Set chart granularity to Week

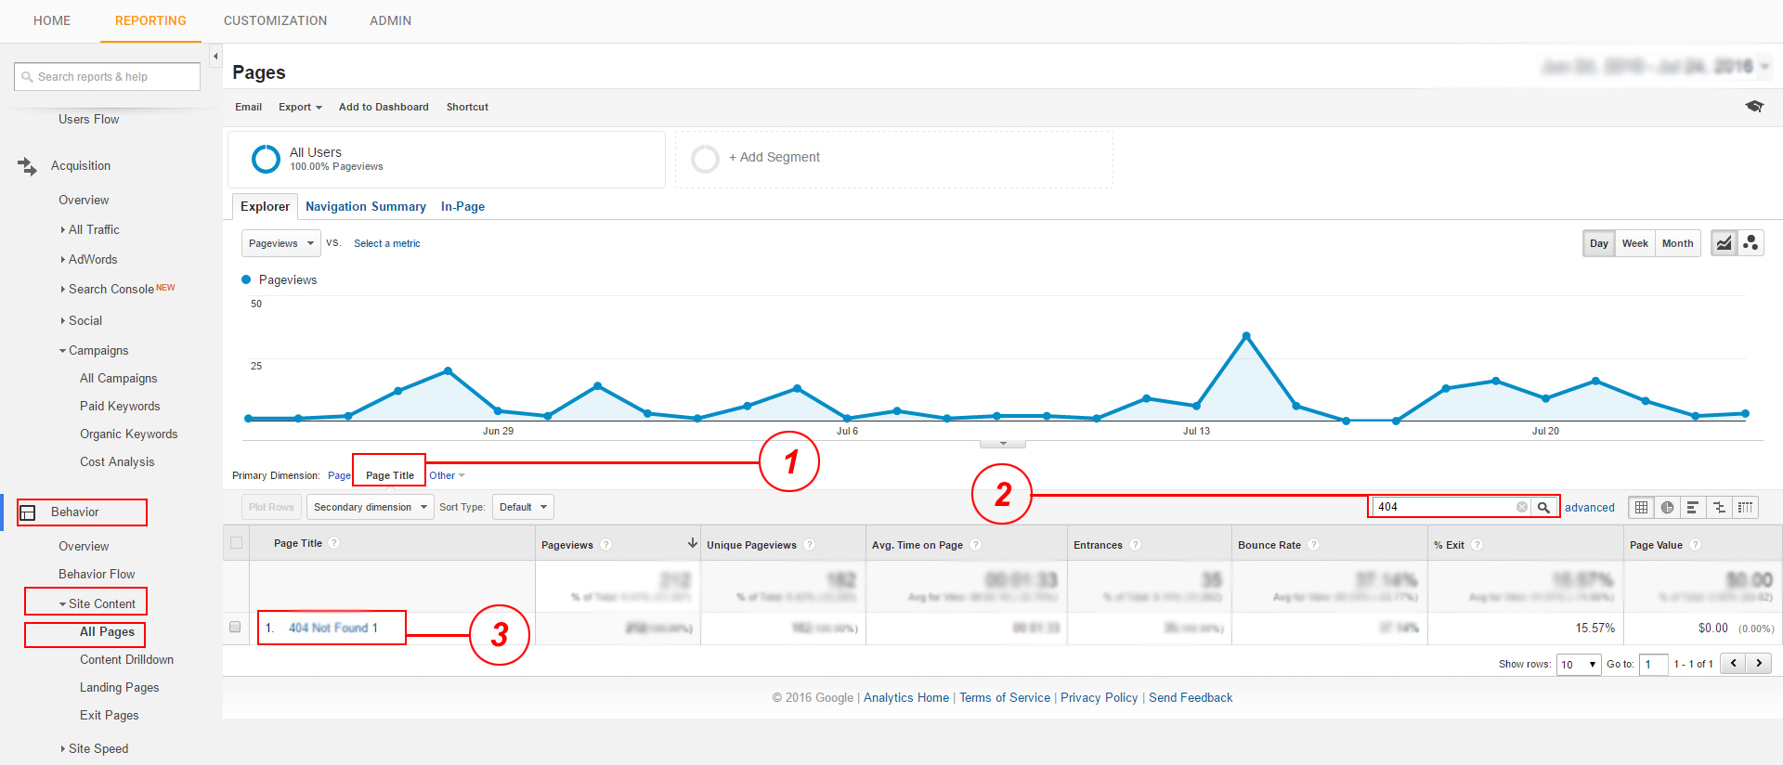click(x=1635, y=243)
